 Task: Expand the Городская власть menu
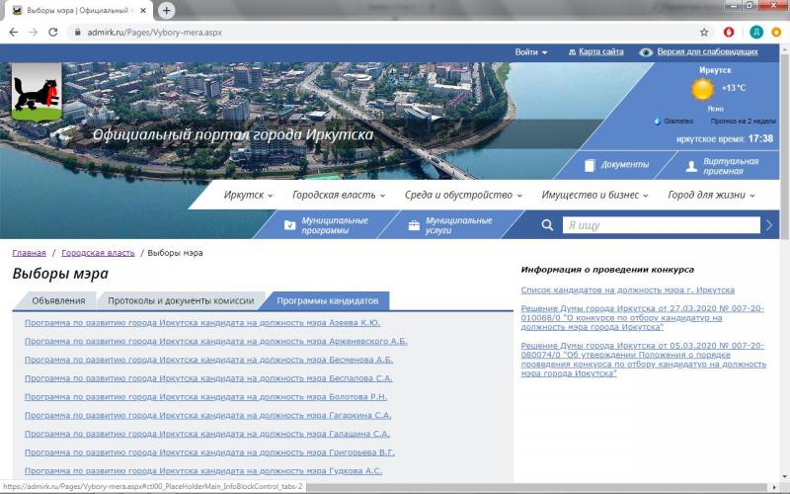(x=339, y=195)
